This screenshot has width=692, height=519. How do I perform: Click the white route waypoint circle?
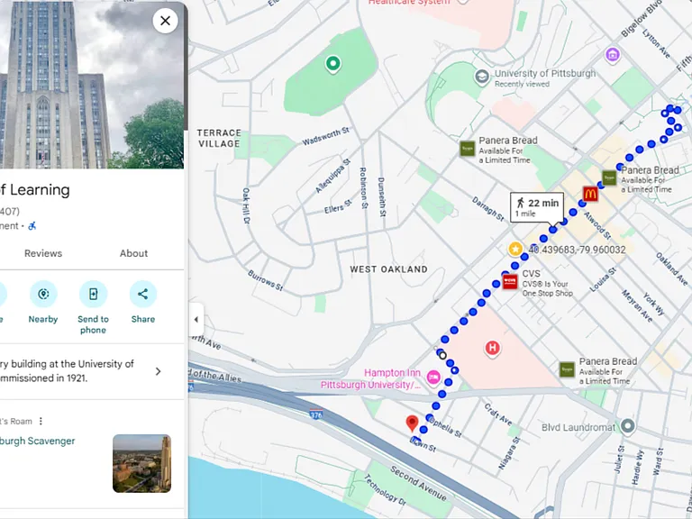[x=443, y=356]
